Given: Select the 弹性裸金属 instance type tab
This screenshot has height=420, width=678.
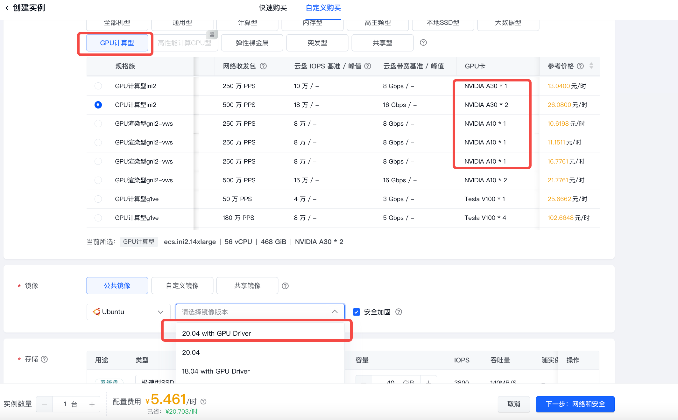Looking at the screenshot, I should pyautogui.click(x=252, y=43).
